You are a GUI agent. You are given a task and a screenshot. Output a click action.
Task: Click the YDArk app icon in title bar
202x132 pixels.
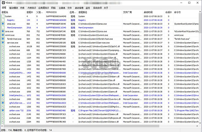pos(3,3)
